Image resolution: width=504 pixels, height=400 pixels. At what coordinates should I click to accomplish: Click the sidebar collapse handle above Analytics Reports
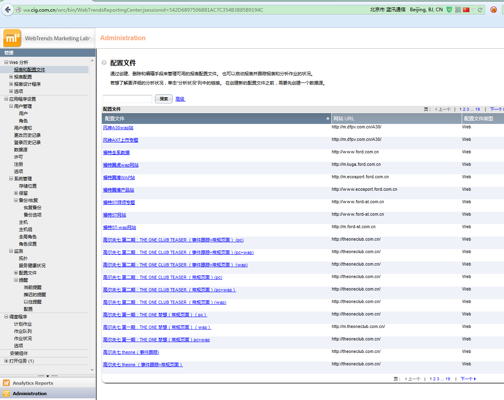coord(48,376)
